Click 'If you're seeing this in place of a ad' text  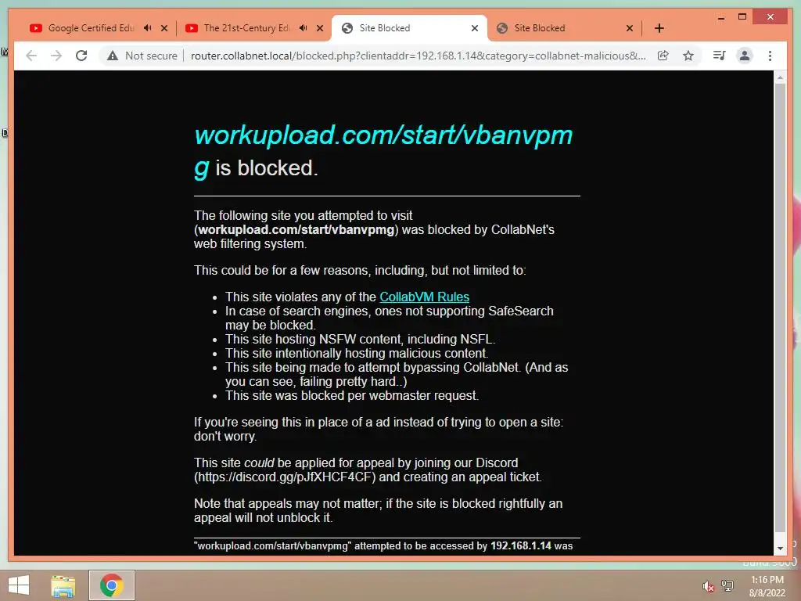click(379, 430)
